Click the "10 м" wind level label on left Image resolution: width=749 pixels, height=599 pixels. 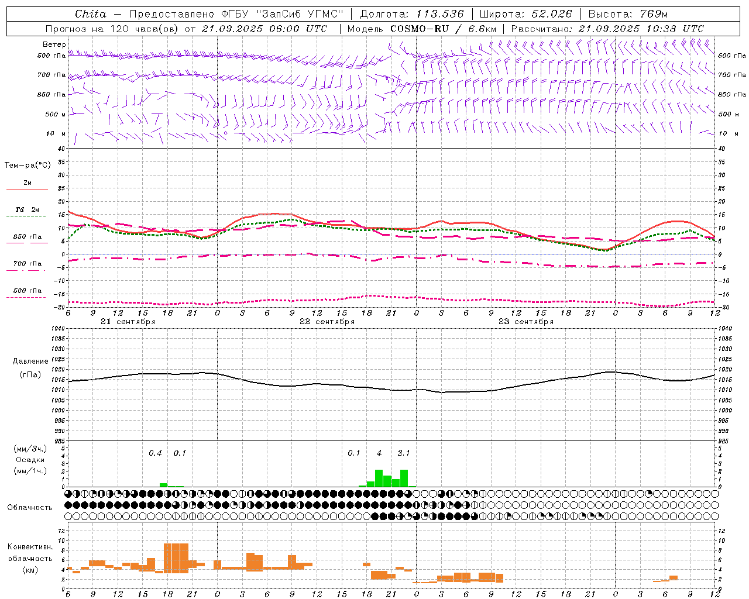pos(56,134)
